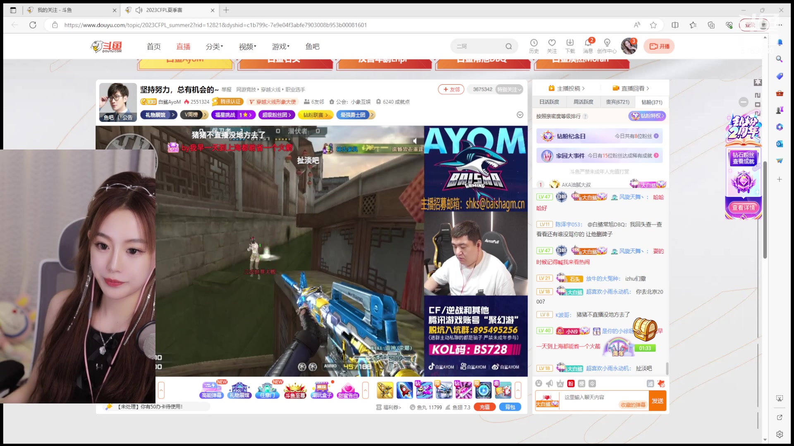The image size is (794, 446).
Task: Switch to browser tab 我的关注 - 斗鱼
Action: coord(71,10)
